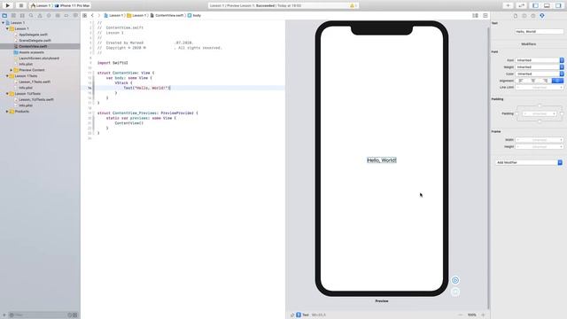The height and width of the screenshot is (319, 567).
Task: Open the Find navigator magnifier icon
Action: (31, 16)
